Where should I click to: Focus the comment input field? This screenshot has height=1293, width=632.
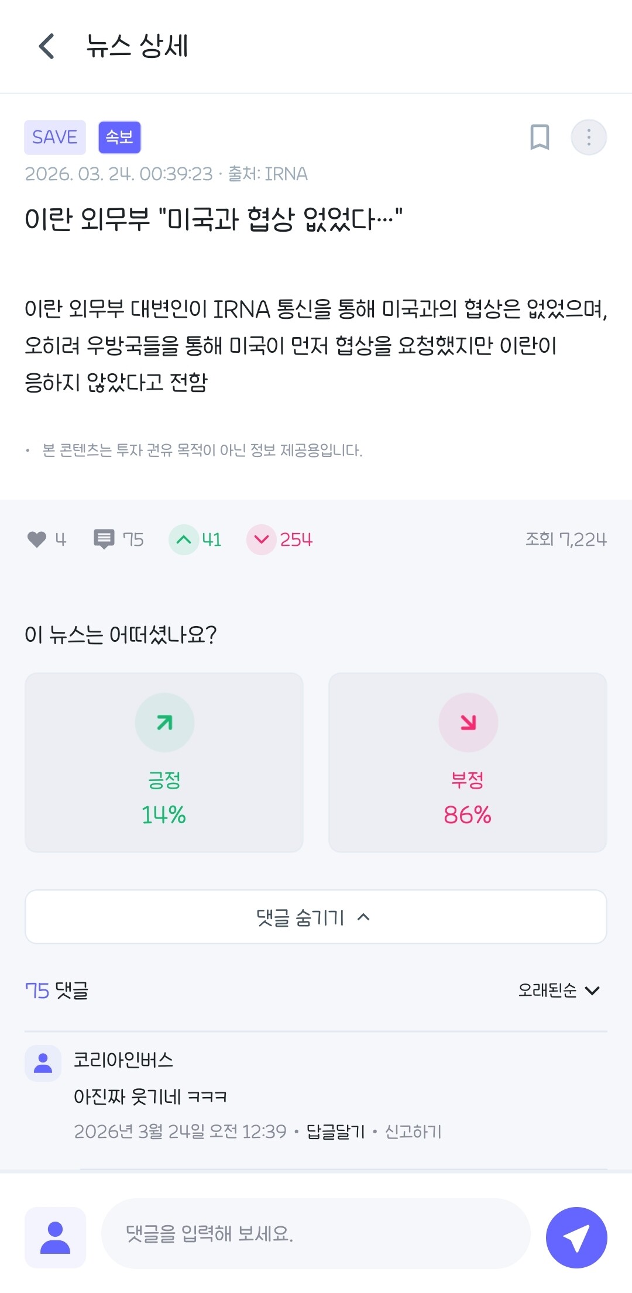tap(316, 1233)
